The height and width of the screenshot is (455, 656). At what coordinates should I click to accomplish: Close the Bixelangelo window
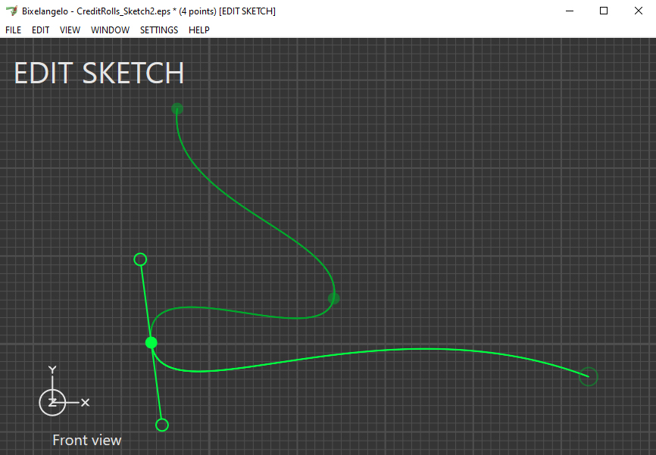tap(639, 11)
